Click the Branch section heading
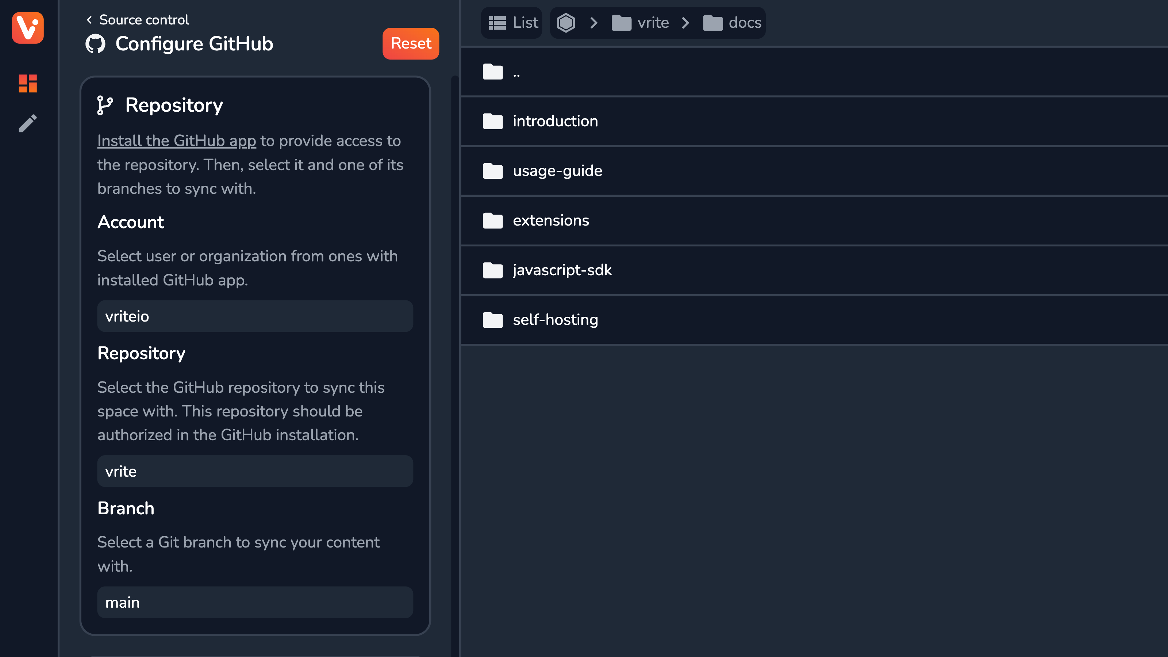The image size is (1168, 657). [x=126, y=508]
